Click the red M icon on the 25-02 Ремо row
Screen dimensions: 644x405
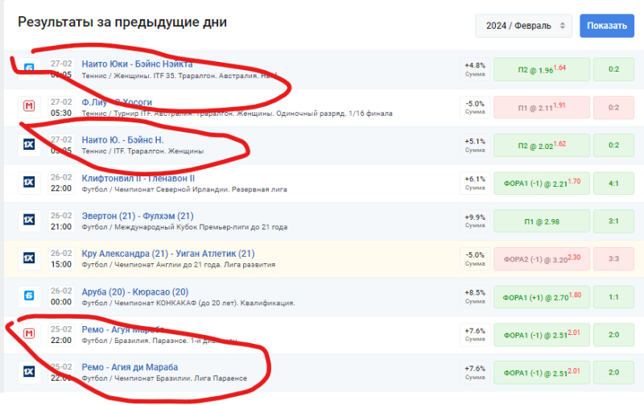tap(29, 334)
